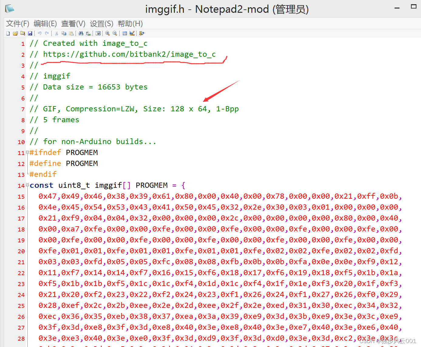Click the first byte 0x47 on line 15
This screenshot has height=347, width=421.
click(48, 196)
